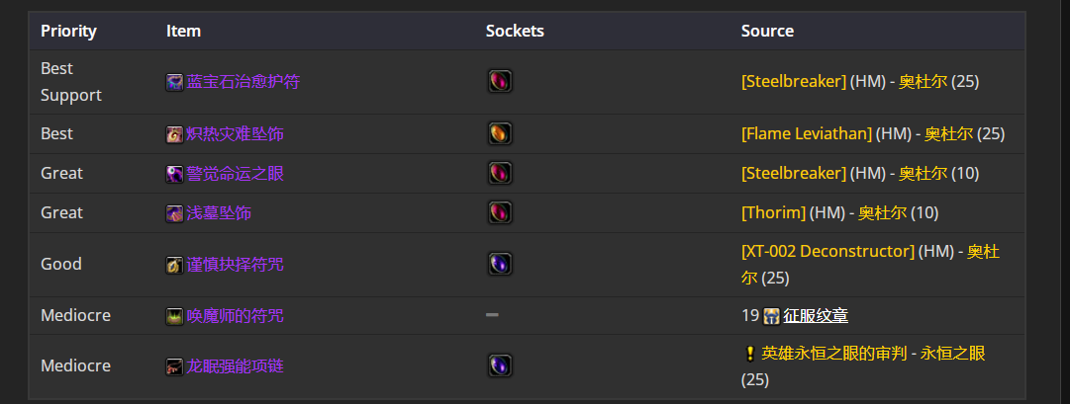Click the 龙眠强能项链 item icon
This screenshot has width=1070, height=404.
click(x=174, y=366)
